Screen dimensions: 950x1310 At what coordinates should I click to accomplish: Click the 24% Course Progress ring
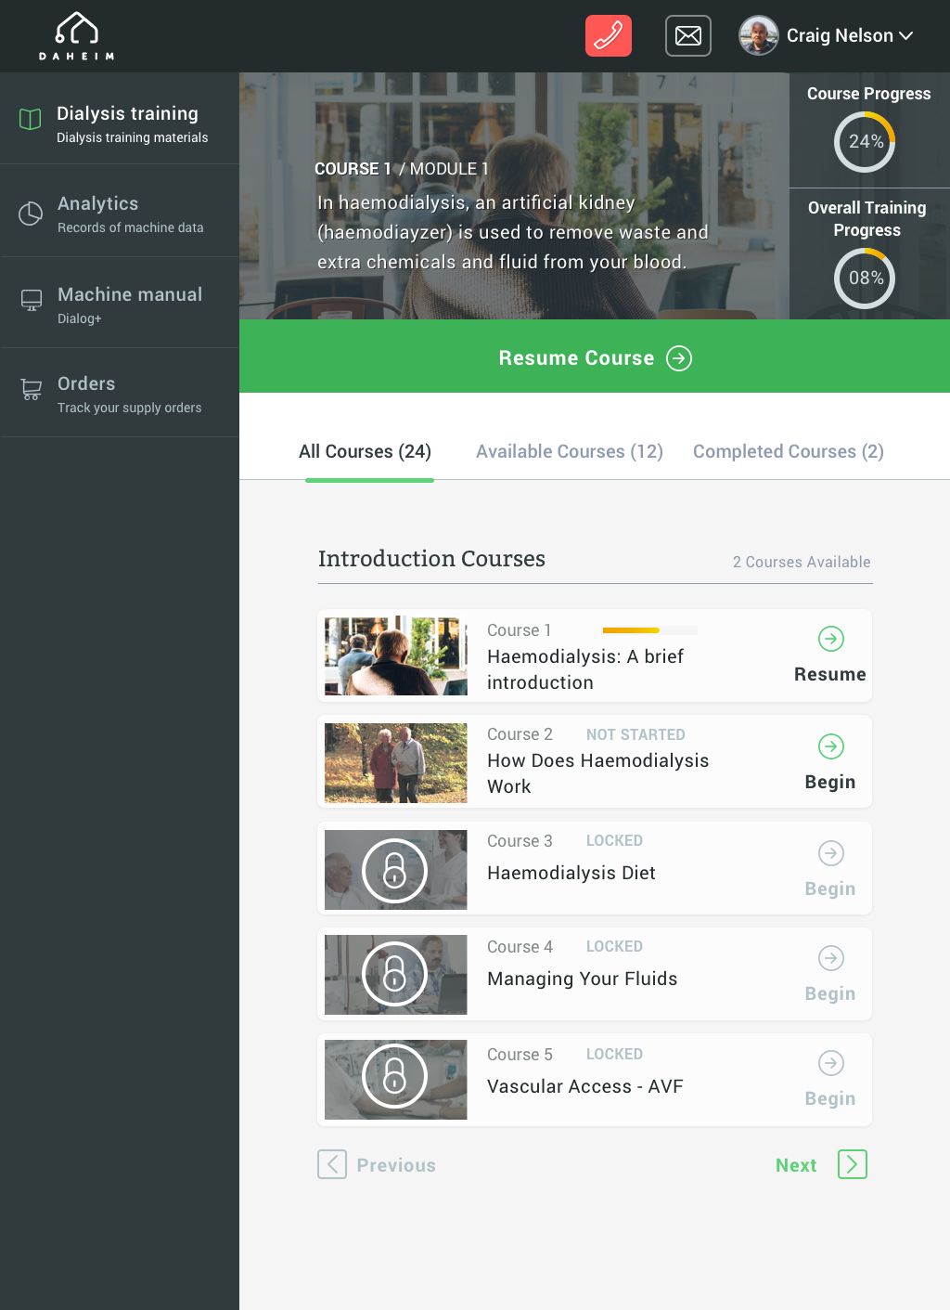coord(865,141)
